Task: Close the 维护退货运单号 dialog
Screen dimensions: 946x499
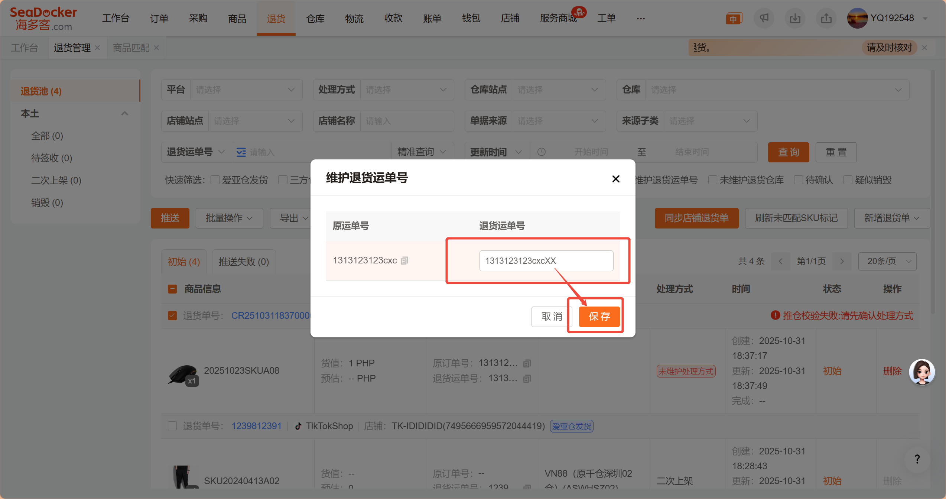Action: (x=615, y=179)
